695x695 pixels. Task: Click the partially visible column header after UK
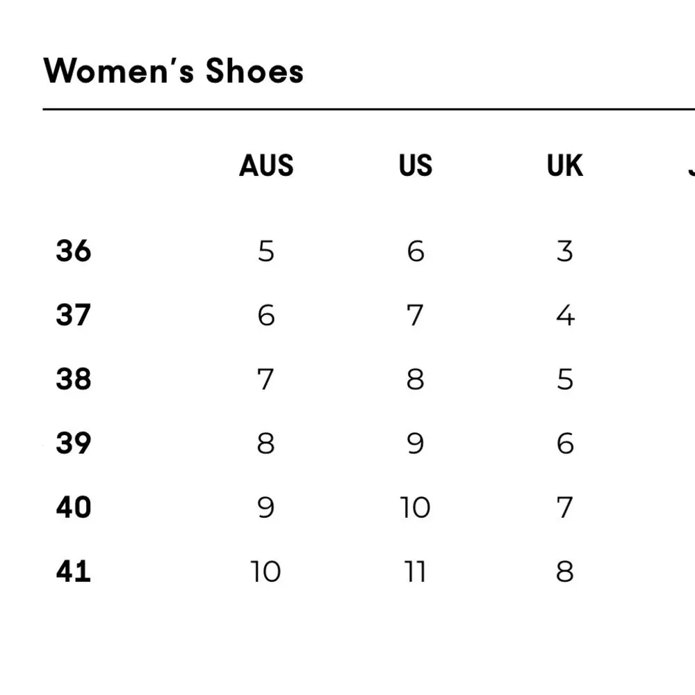[692, 166]
